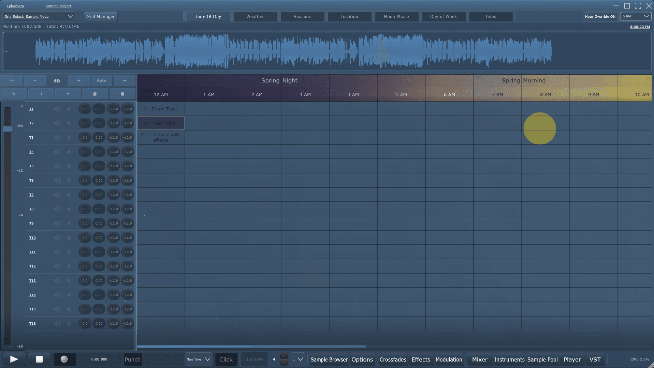This screenshot has width=654, height=368.
Task: Click the waveform icon button above tracks
Action: click(x=12, y=80)
